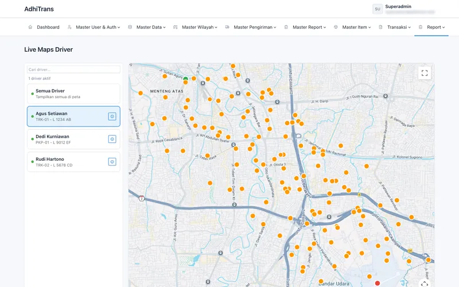Click the map pan control icon
The width and height of the screenshot is (459, 287).
[425, 284]
